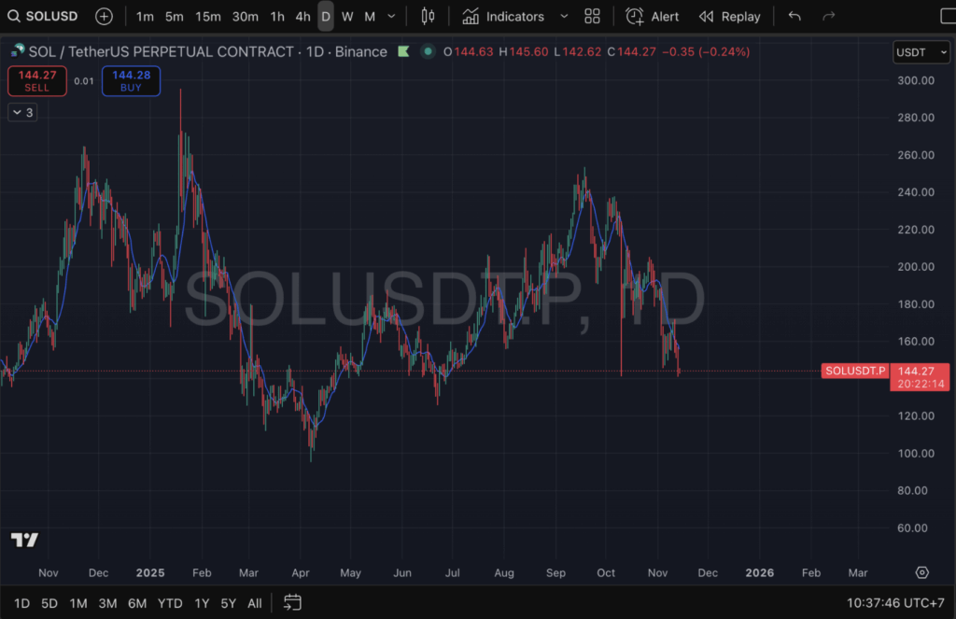Open the go-to-date calendar icon
The width and height of the screenshot is (956, 619).
coord(292,602)
